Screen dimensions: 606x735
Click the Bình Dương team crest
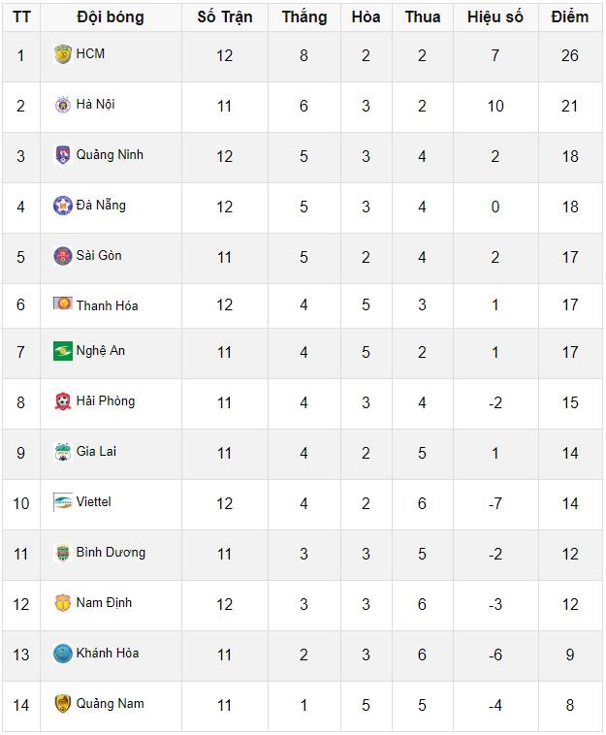coord(63,553)
